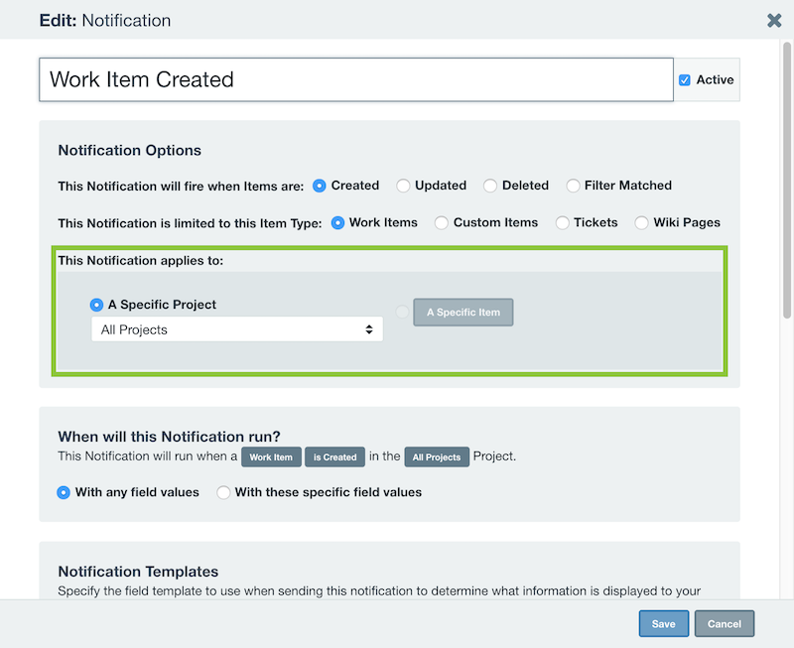Choose the Deleted radio option
The image size is (794, 648).
[489, 186]
